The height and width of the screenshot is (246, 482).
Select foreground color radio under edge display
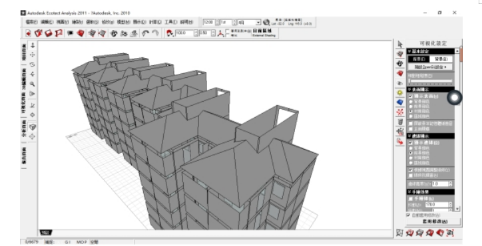[x=411, y=153]
